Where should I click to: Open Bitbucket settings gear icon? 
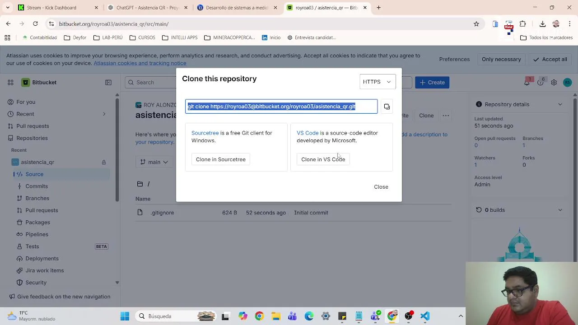click(x=554, y=82)
